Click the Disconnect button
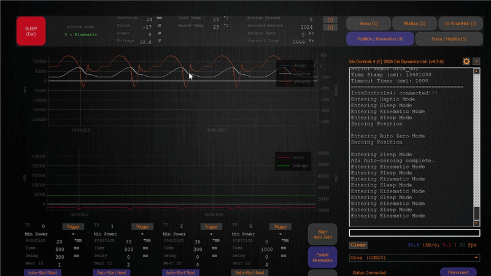 458,272
